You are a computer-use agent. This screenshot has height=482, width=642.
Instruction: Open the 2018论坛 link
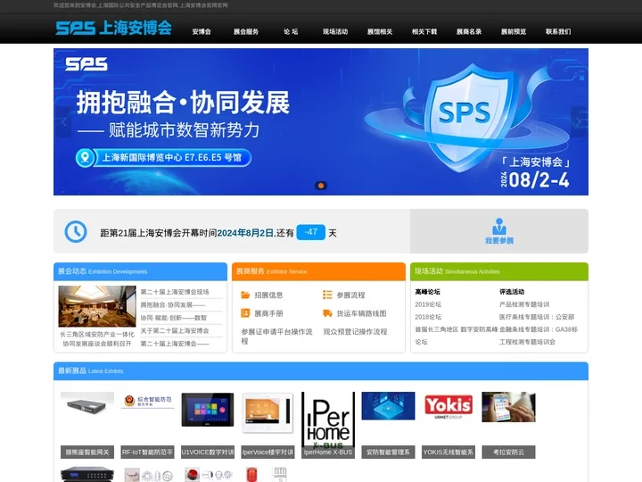coord(428,317)
